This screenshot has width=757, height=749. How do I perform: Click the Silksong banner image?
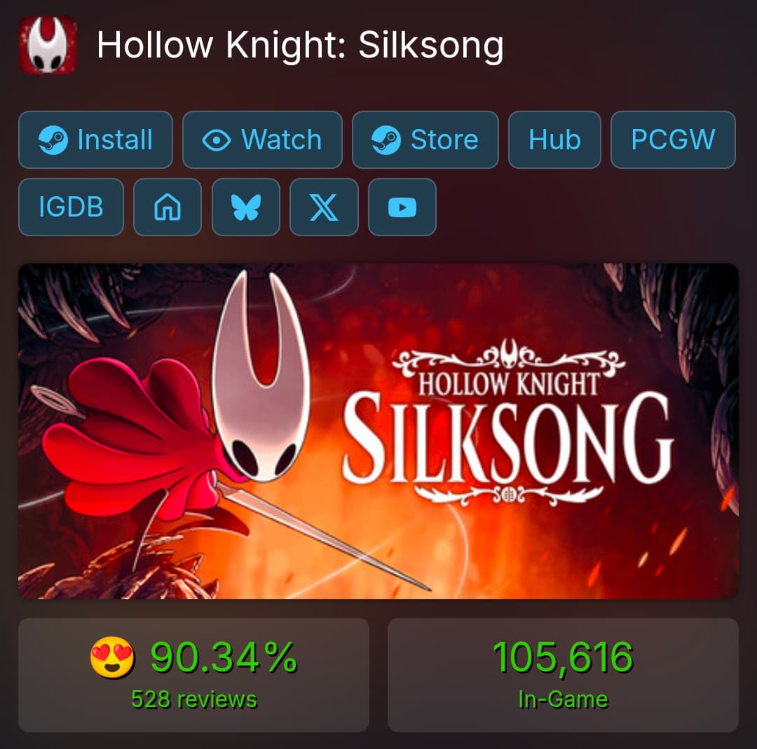378,431
